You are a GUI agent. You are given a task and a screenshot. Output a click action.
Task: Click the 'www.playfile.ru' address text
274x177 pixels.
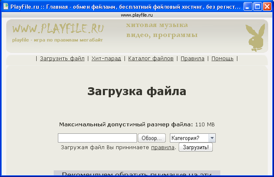(137, 15)
